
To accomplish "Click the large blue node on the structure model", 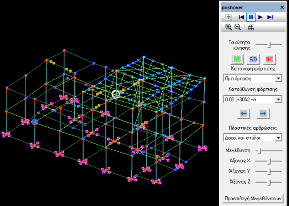I will click(35, 122).
